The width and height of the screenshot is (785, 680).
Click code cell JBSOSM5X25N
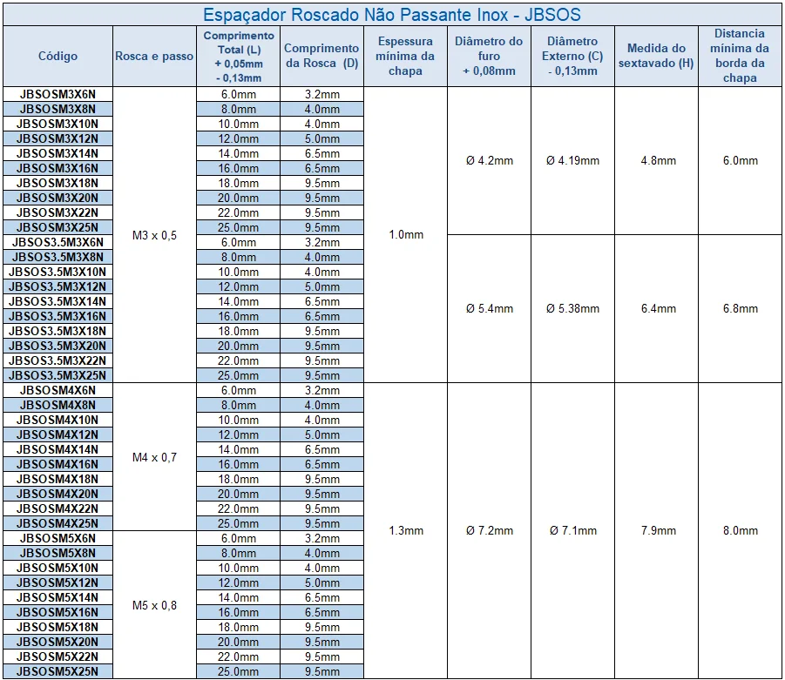click(58, 671)
